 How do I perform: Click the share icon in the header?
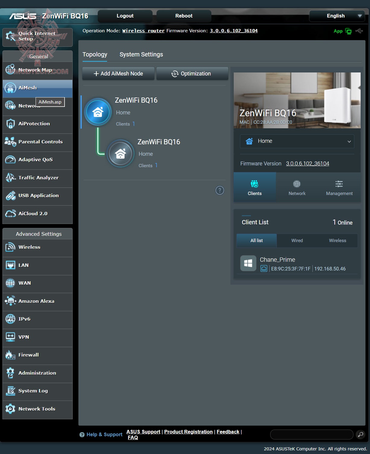click(359, 31)
